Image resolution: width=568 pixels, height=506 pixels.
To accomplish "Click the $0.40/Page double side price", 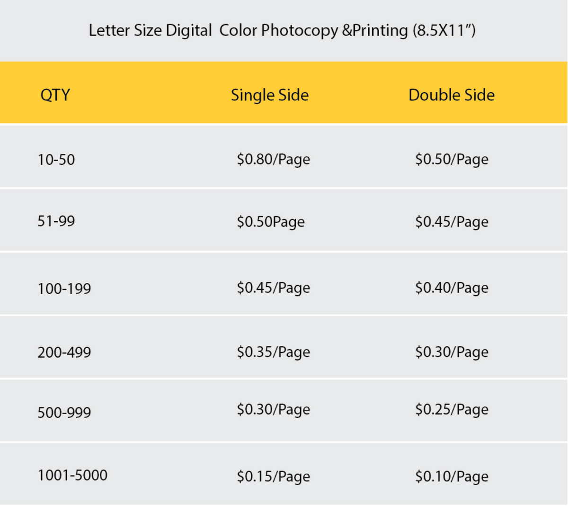I will (x=452, y=288).
